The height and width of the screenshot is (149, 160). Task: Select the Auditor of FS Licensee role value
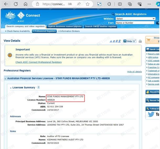pos(58,136)
